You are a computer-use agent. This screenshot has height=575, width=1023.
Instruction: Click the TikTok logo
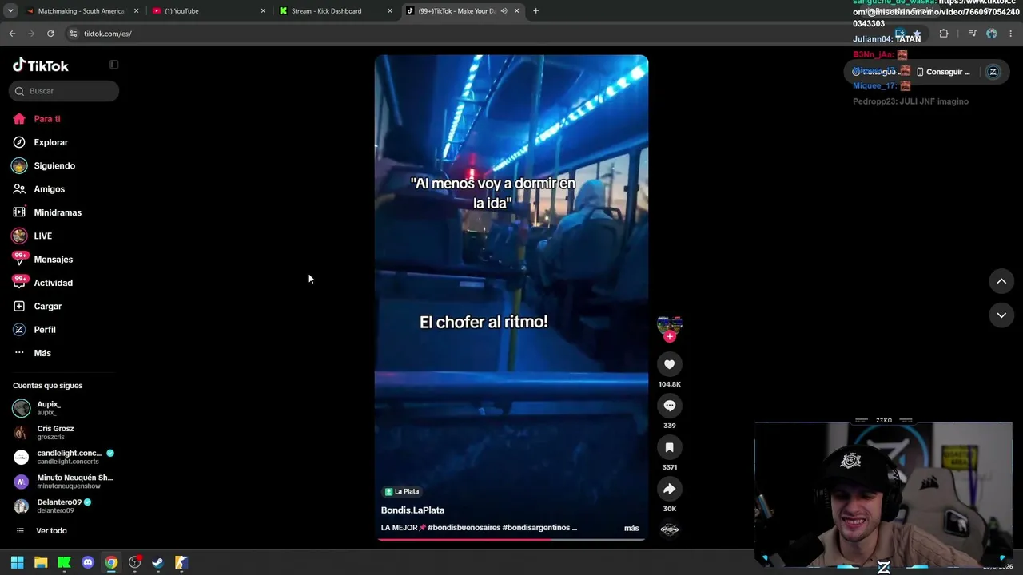pos(41,65)
